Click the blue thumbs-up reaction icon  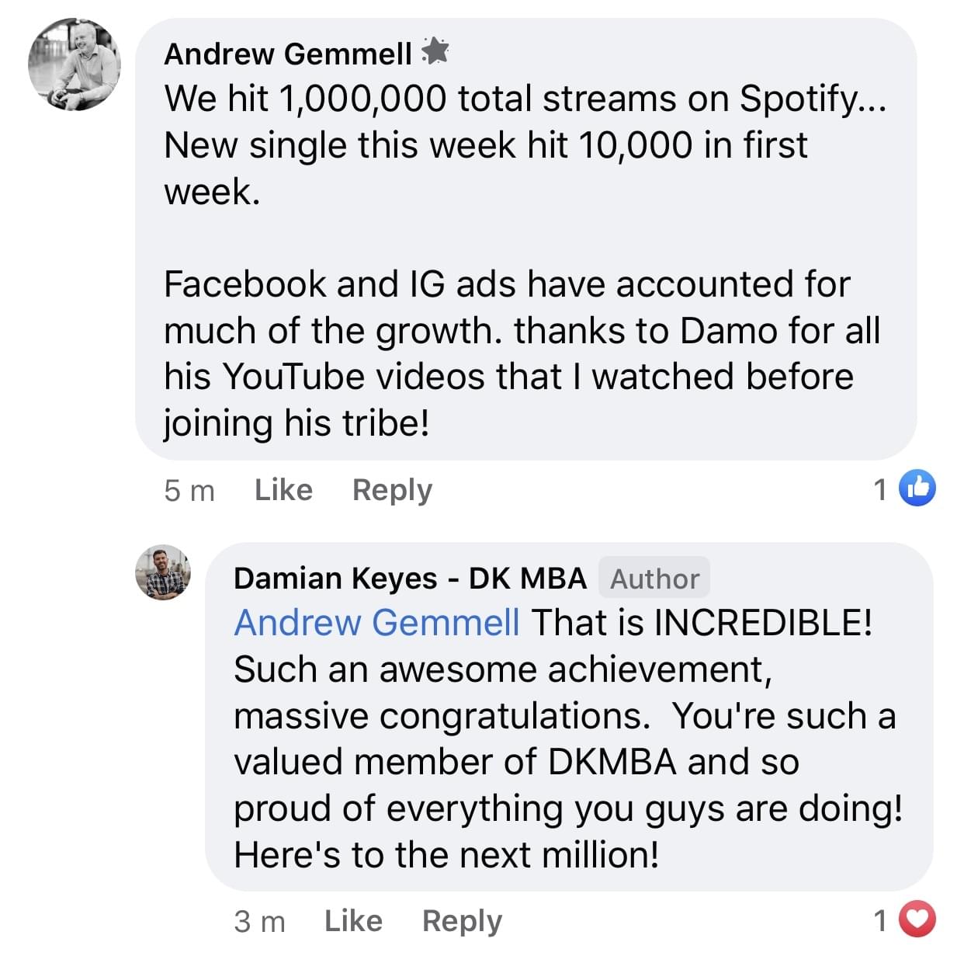click(x=917, y=488)
